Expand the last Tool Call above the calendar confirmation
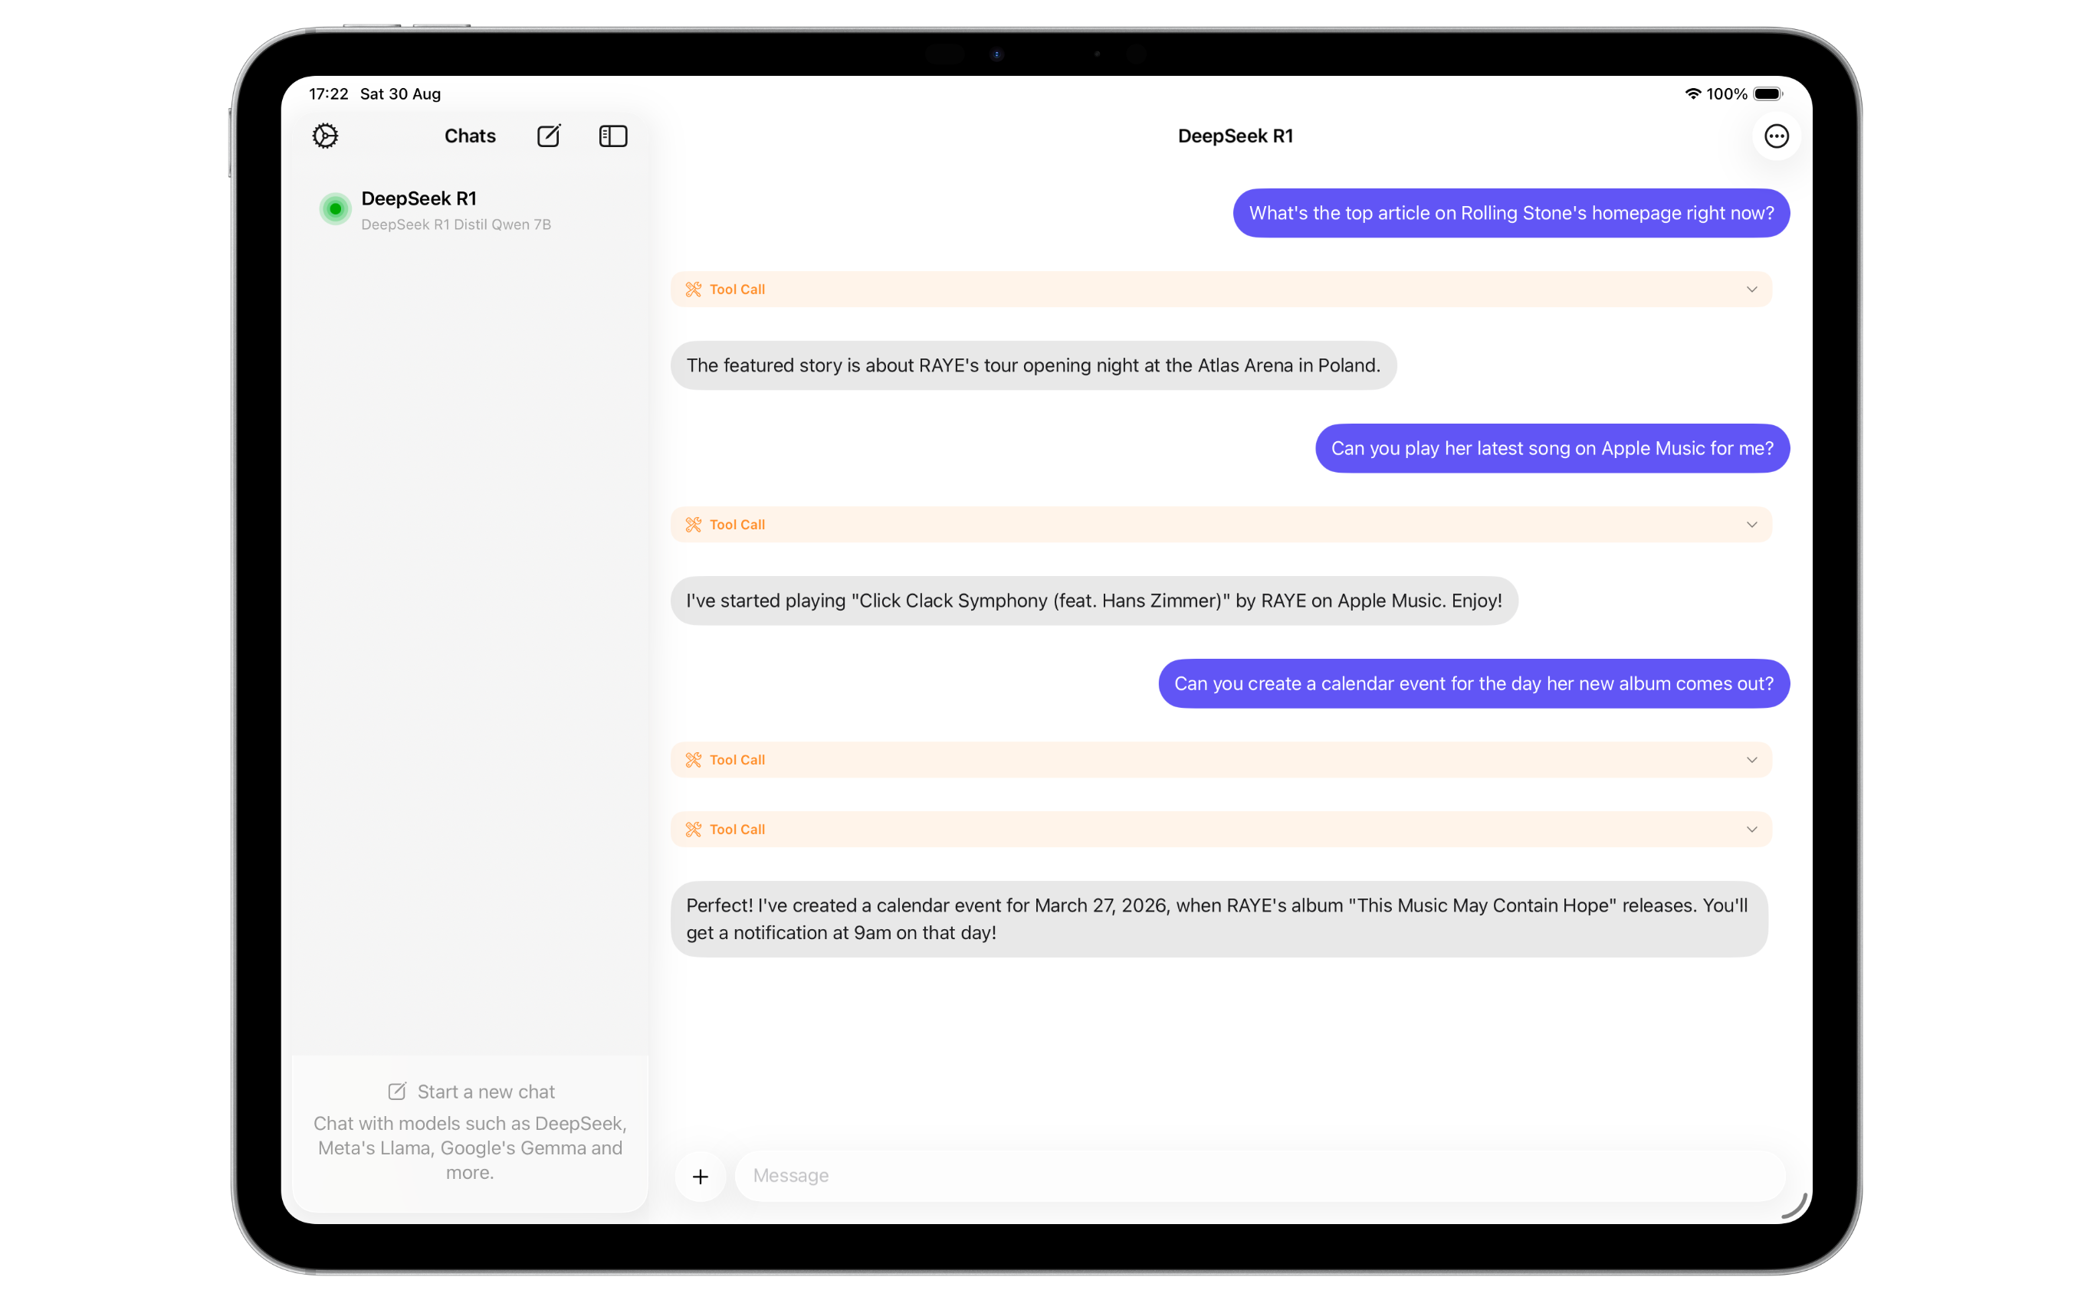The width and height of the screenshot is (2094, 1303). 1221,829
